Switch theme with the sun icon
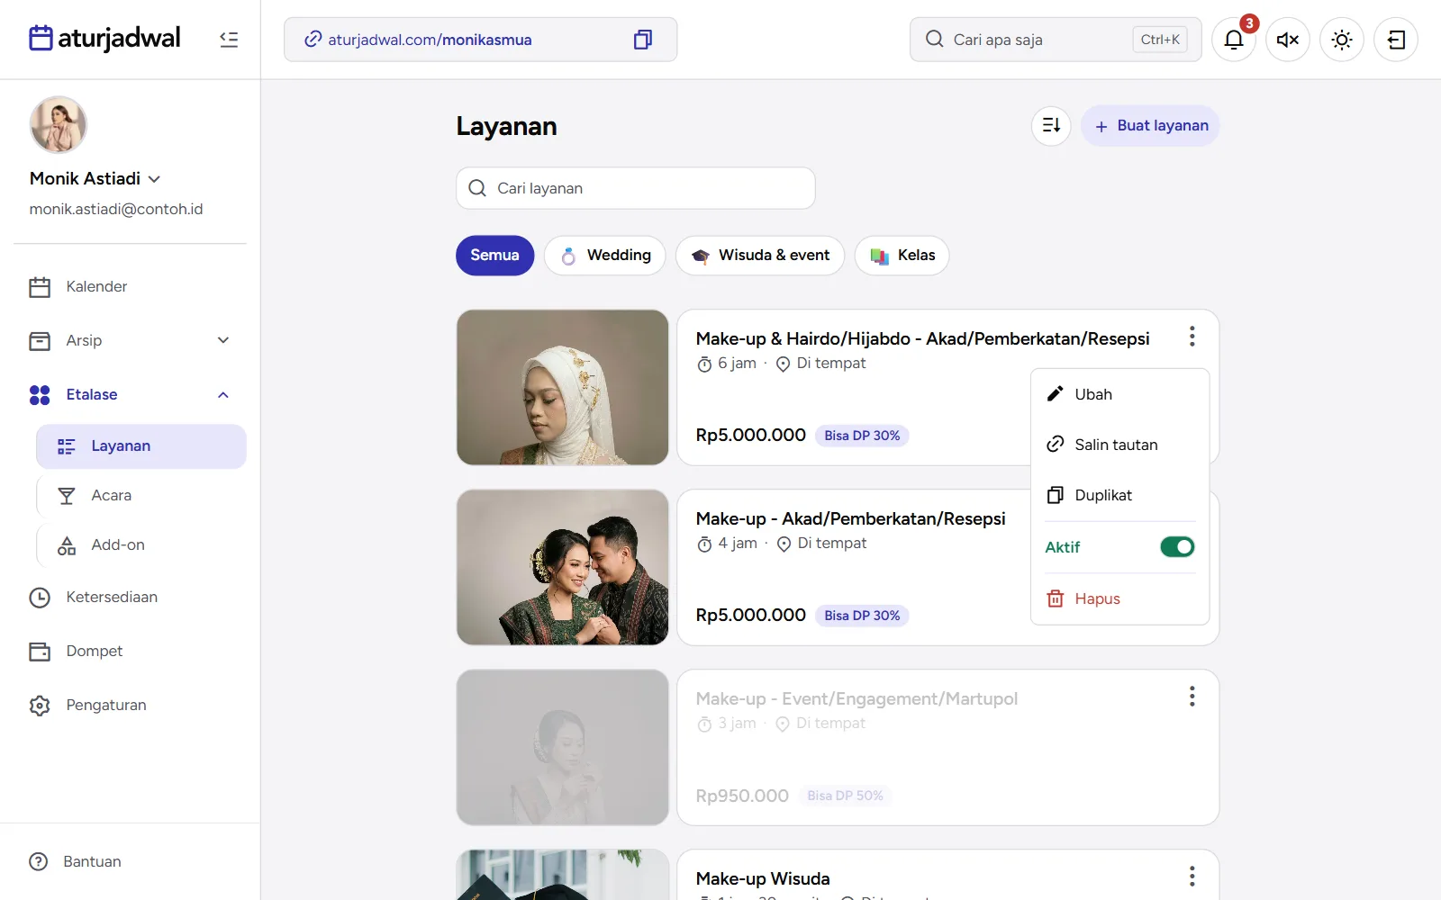1441x900 pixels. [1342, 40]
